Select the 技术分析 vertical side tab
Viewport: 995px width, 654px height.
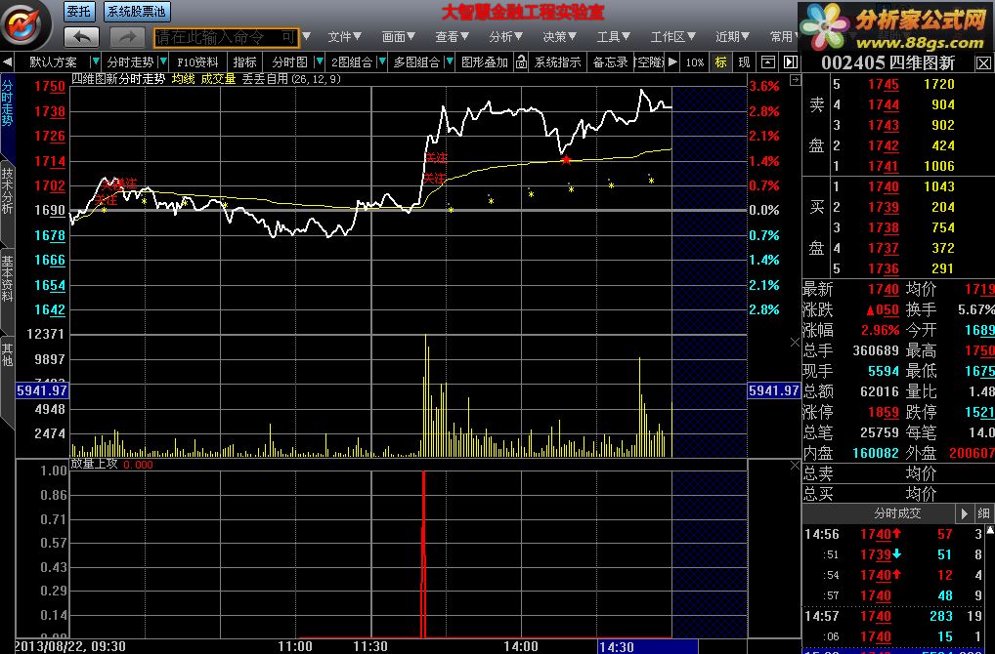[7, 190]
